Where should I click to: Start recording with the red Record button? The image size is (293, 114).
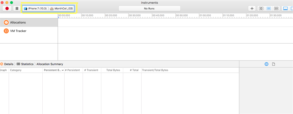tap(7, 8)
